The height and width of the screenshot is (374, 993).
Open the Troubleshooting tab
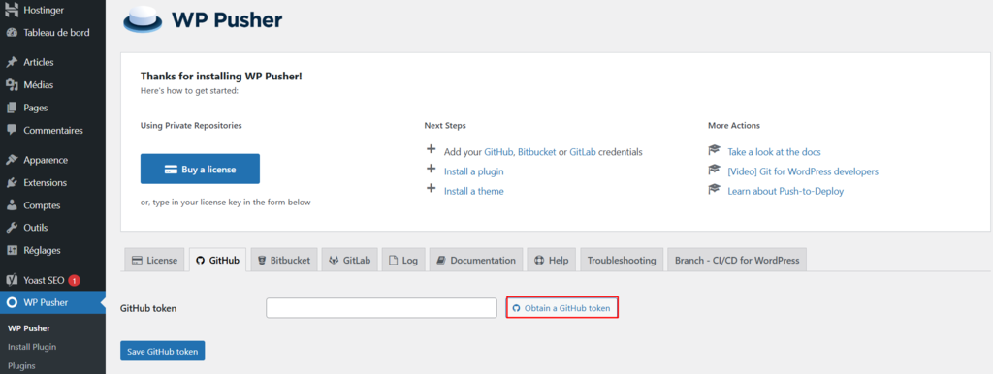pos(622,260)
